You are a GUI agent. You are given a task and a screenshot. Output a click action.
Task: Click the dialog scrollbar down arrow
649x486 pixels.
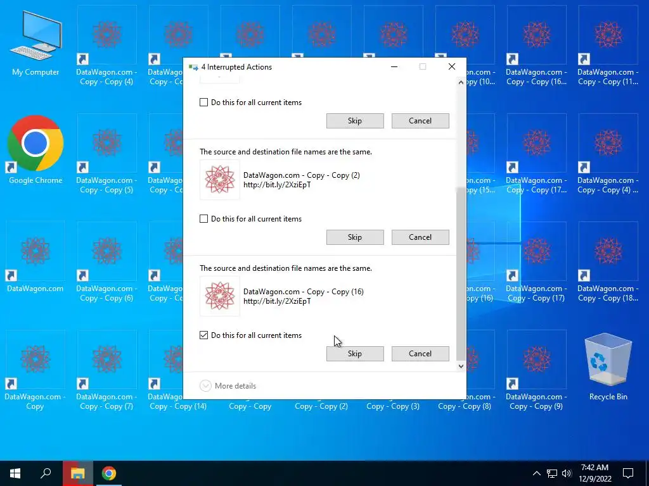(461, 366)
